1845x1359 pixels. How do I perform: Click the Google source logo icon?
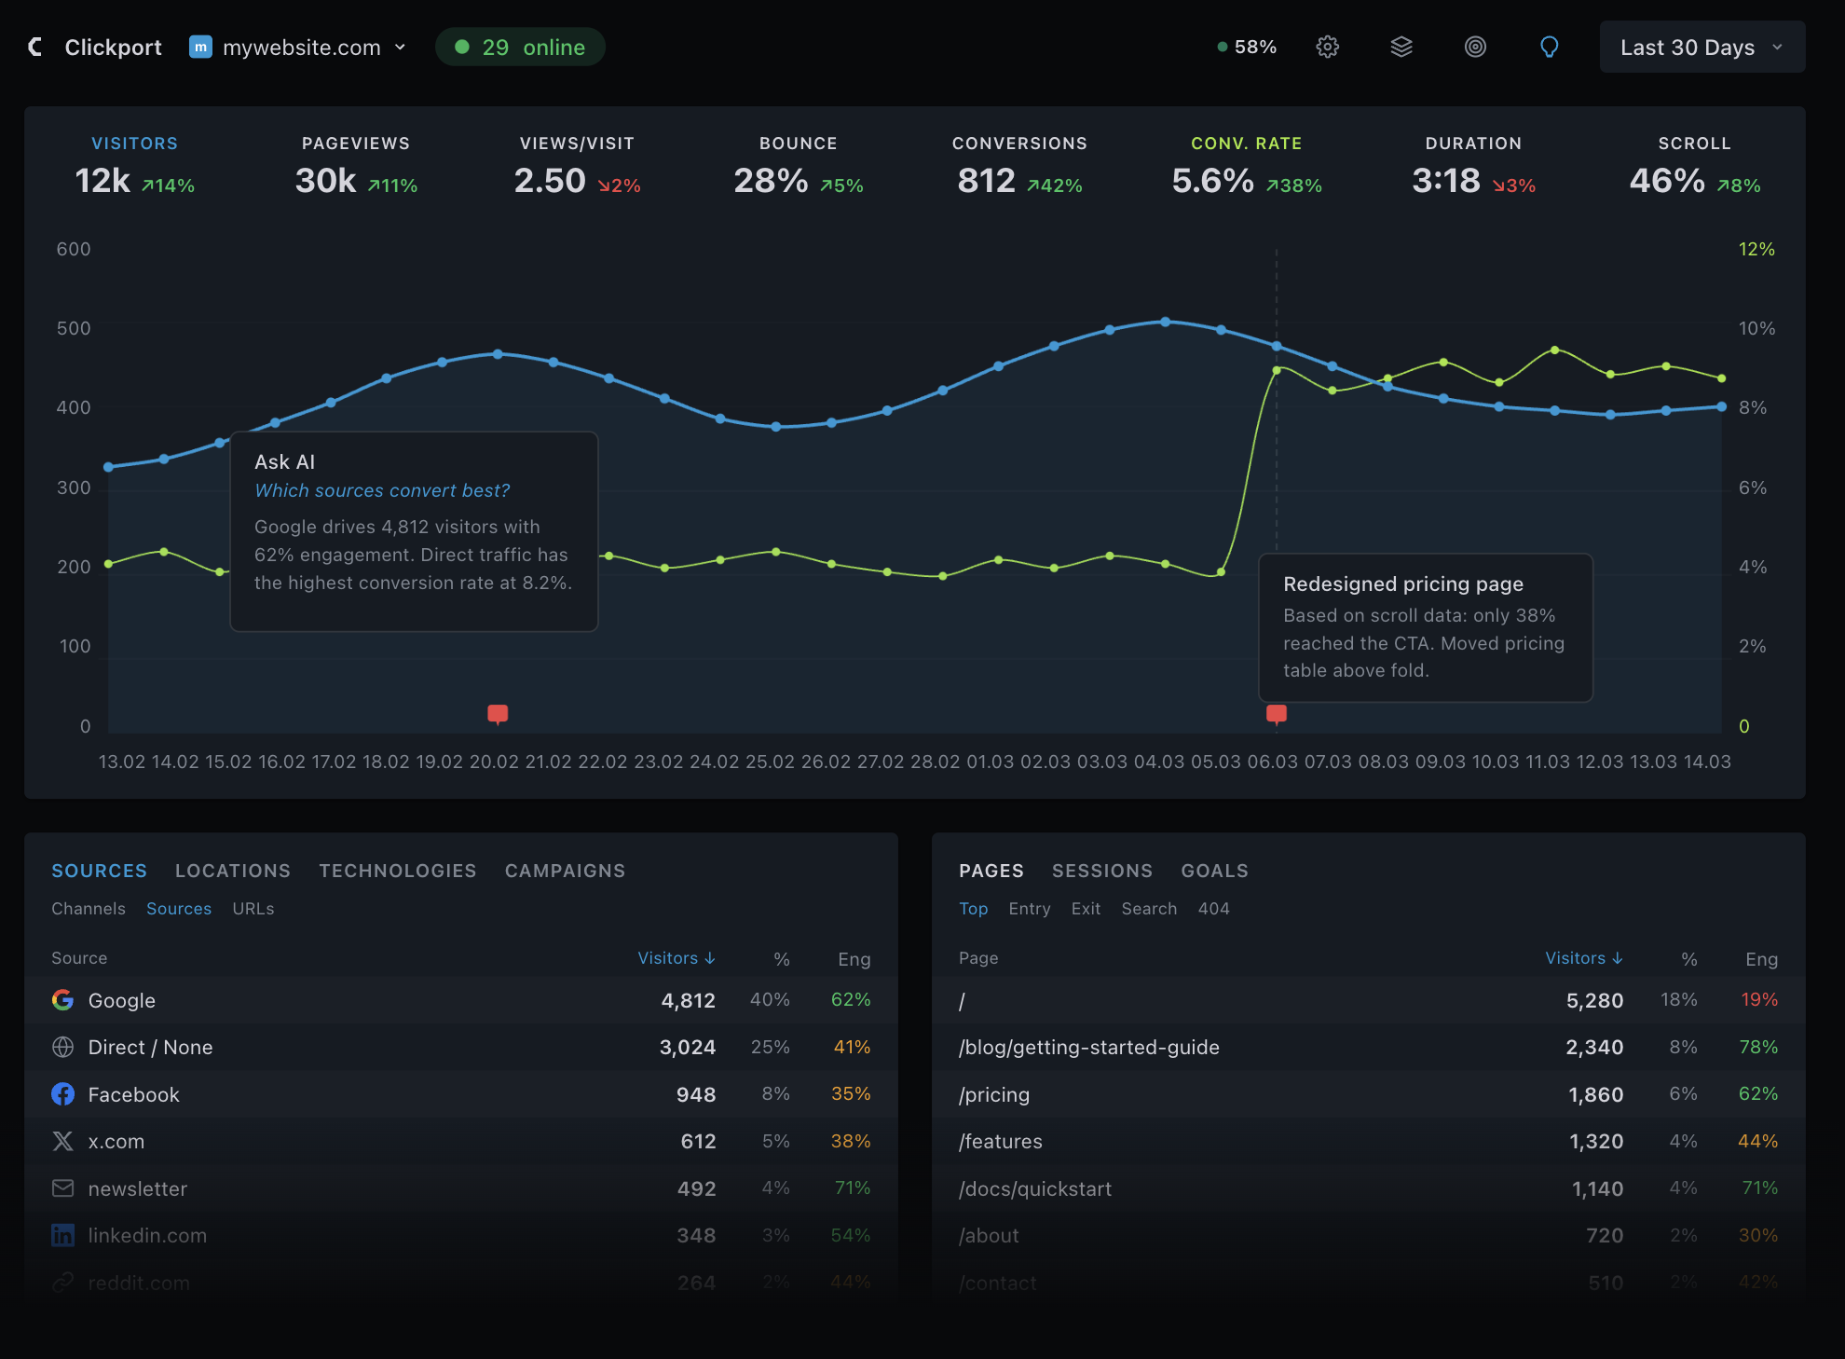[x=63, y=1000]
